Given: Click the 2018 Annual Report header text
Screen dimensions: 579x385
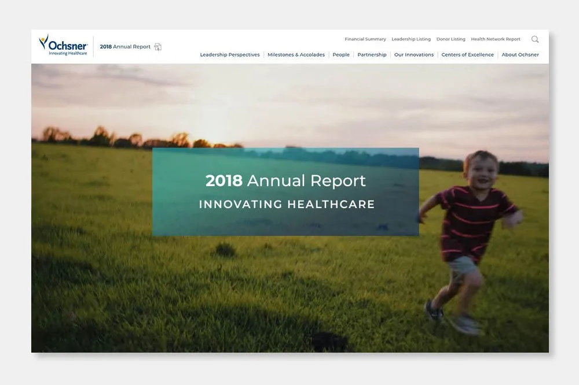Looking at the screenshot, I should point(125,46).
